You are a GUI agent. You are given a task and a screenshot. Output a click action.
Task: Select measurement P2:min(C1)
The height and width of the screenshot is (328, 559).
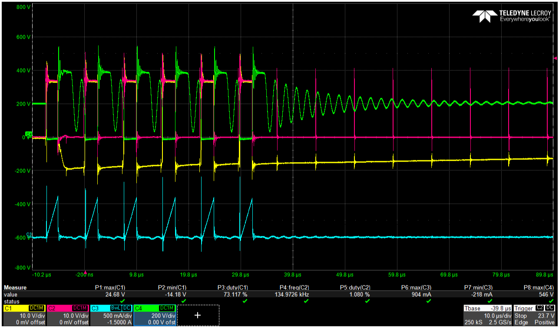(172, 288)
